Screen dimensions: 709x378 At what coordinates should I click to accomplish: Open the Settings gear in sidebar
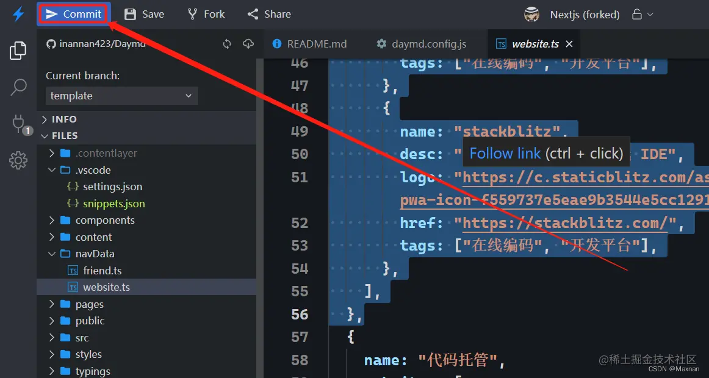coord(18,160)
